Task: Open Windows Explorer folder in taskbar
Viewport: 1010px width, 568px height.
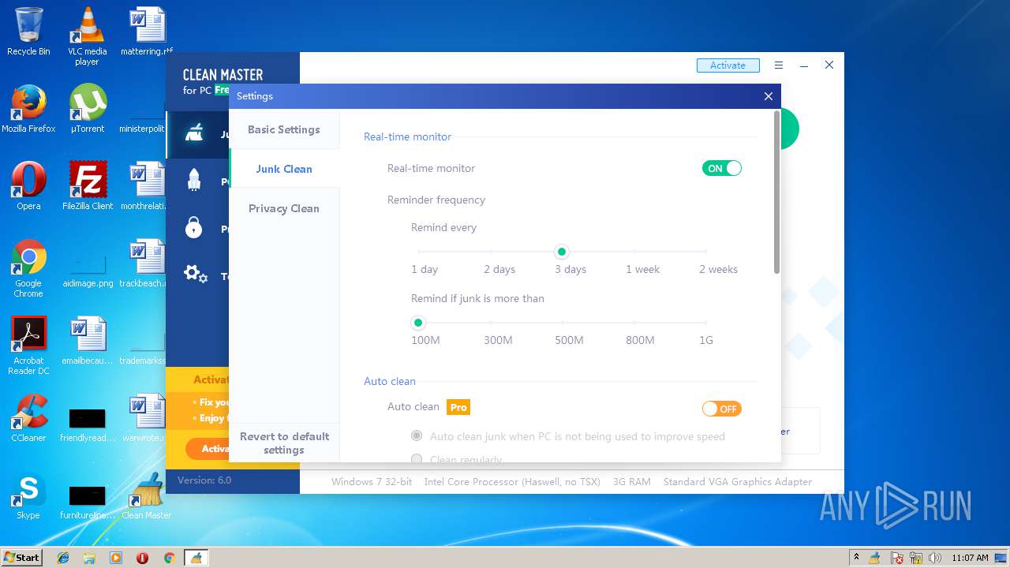Action: [x=89, y=558]
